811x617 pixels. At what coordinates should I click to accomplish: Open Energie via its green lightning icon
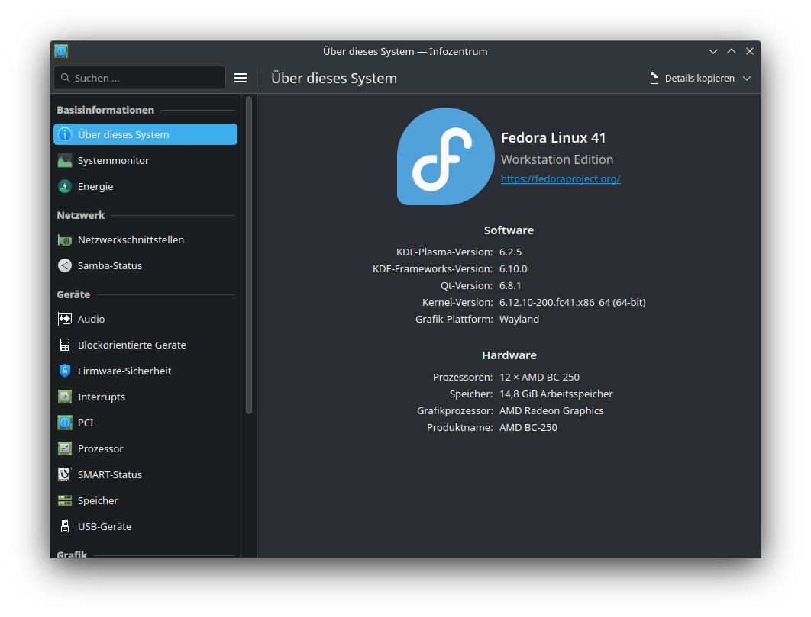(65, 187)
